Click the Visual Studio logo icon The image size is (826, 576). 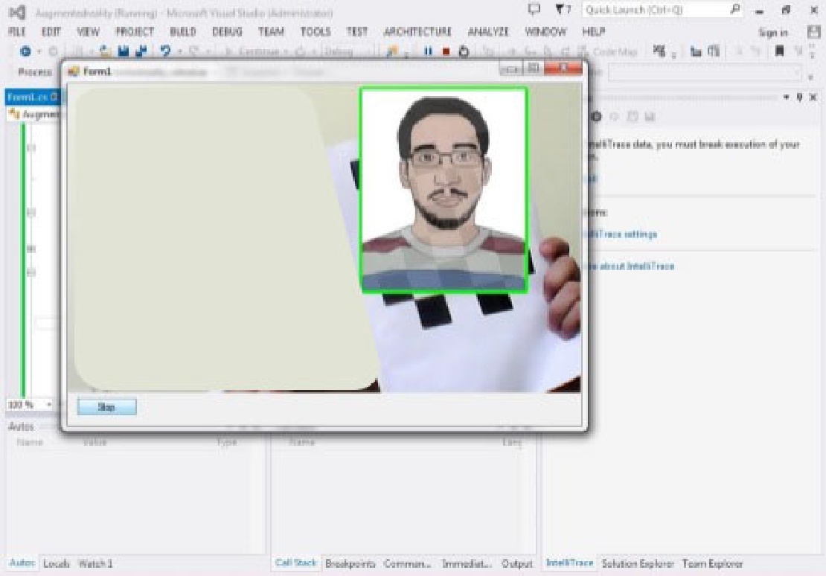pyautogui.click(x=17, y=12)
